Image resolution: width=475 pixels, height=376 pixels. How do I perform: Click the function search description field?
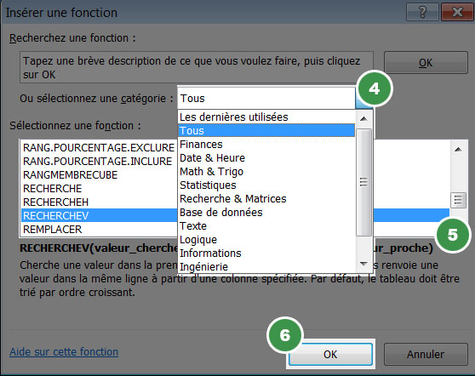[197, 67]
